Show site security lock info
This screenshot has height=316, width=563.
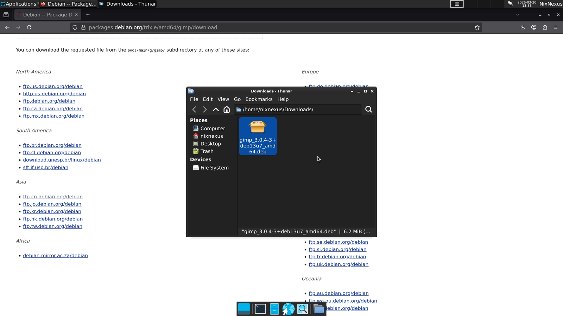pos(83,27)
